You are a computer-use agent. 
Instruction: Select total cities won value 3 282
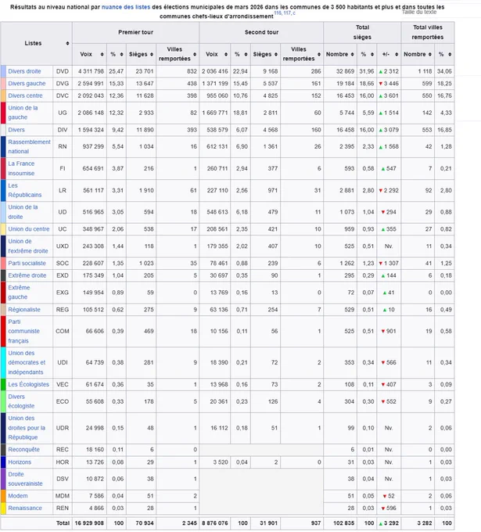coord(425,523)
